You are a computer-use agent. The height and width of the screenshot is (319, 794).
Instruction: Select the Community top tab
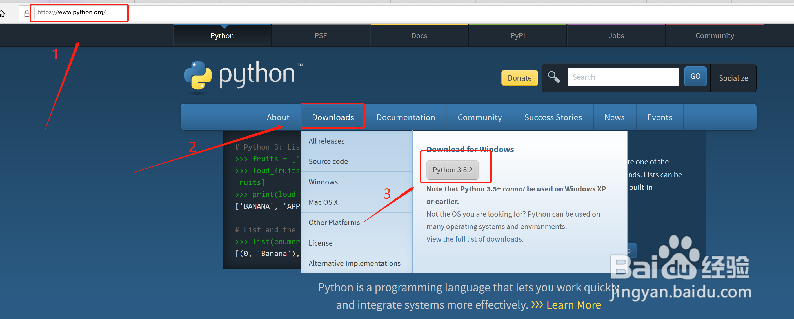pyautogui.click(x=715, y=35)
